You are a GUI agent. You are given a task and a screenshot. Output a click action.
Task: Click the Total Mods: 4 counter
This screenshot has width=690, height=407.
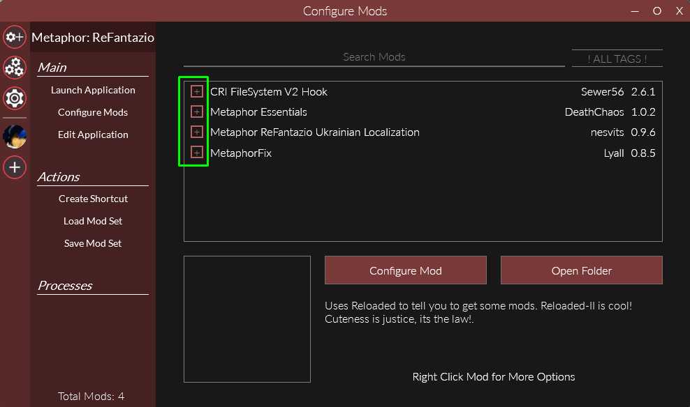tap(91, 397)
